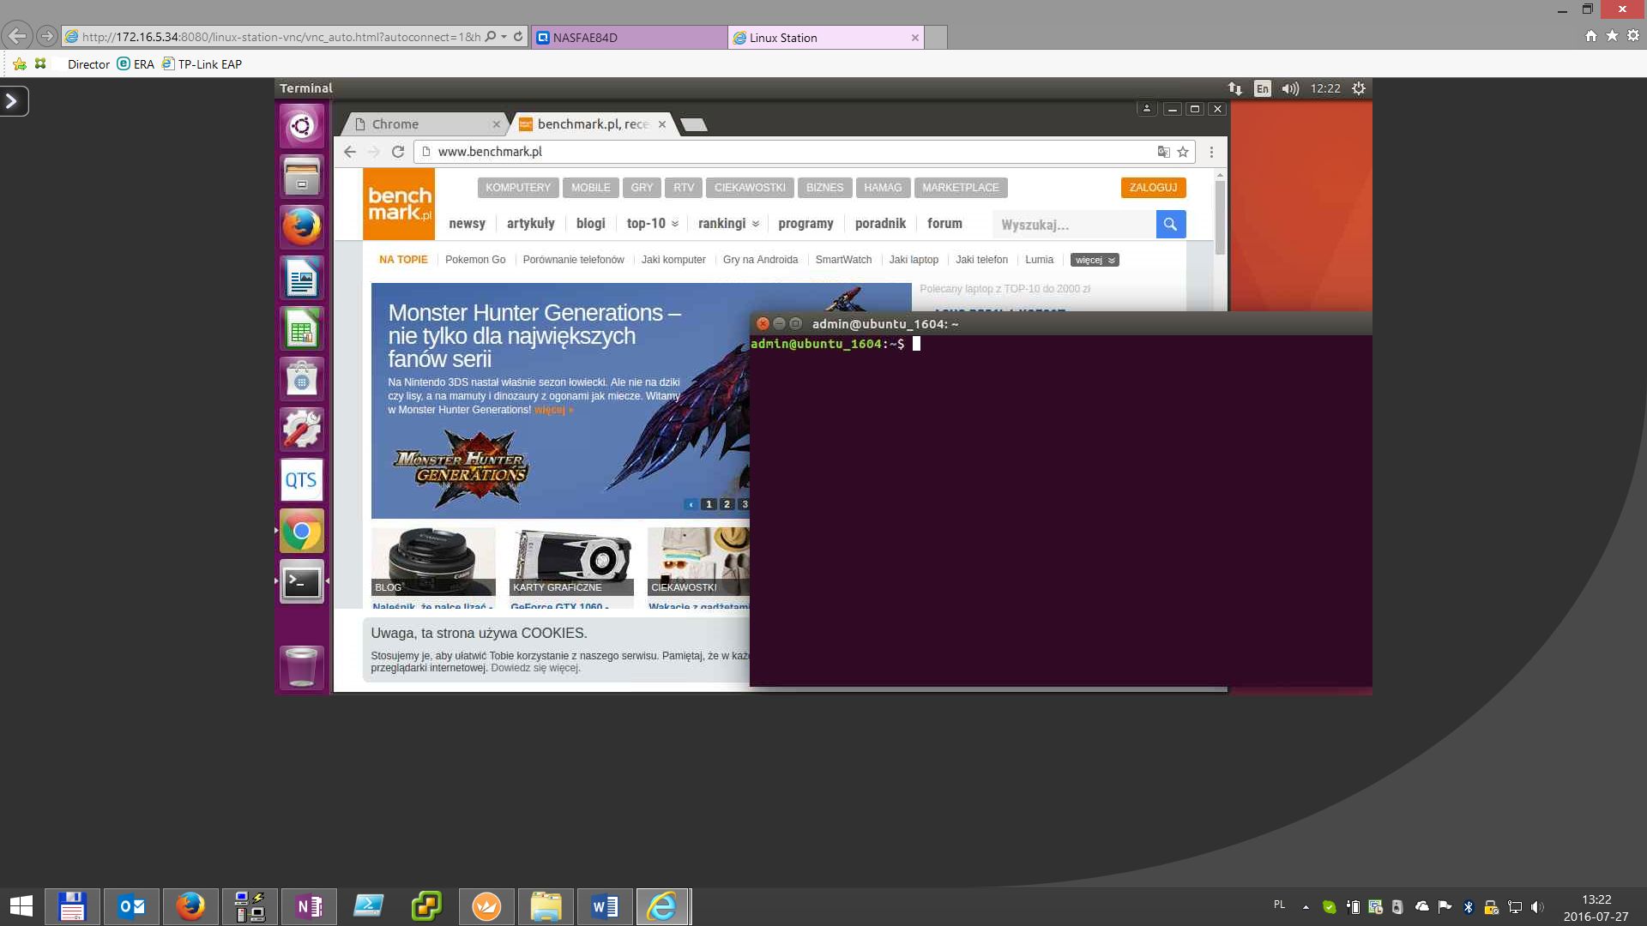Click the blue search magnifier button on benchmark.pl
The image size is (1647, 926).
(x=1170, y=224)
